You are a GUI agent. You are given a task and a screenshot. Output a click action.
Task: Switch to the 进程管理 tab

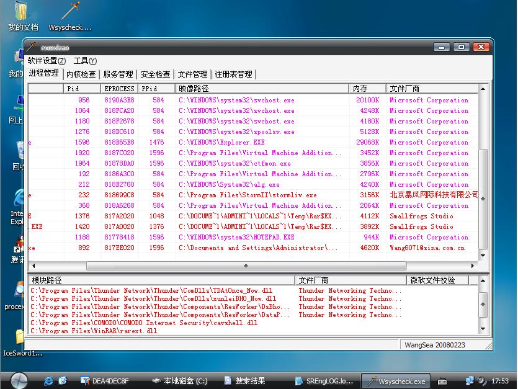[44, 73]
